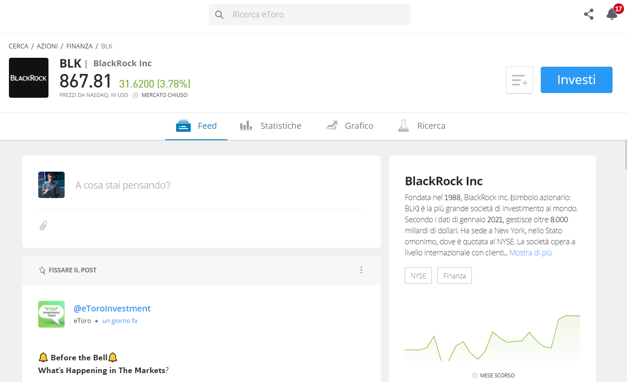
Task: Click the Ricerca flask icon
Action: click(x=403, y=126)
